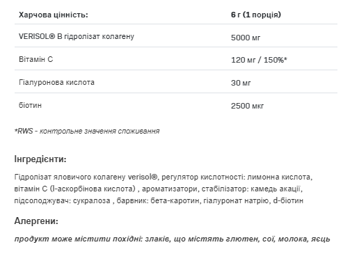Viewport: 343px width, 254px height.
Task: Click the 'Харчова цінність:' table header
Action: [x=54, y=15]
